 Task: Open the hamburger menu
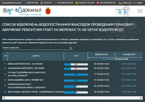click(x=140, y=11)
